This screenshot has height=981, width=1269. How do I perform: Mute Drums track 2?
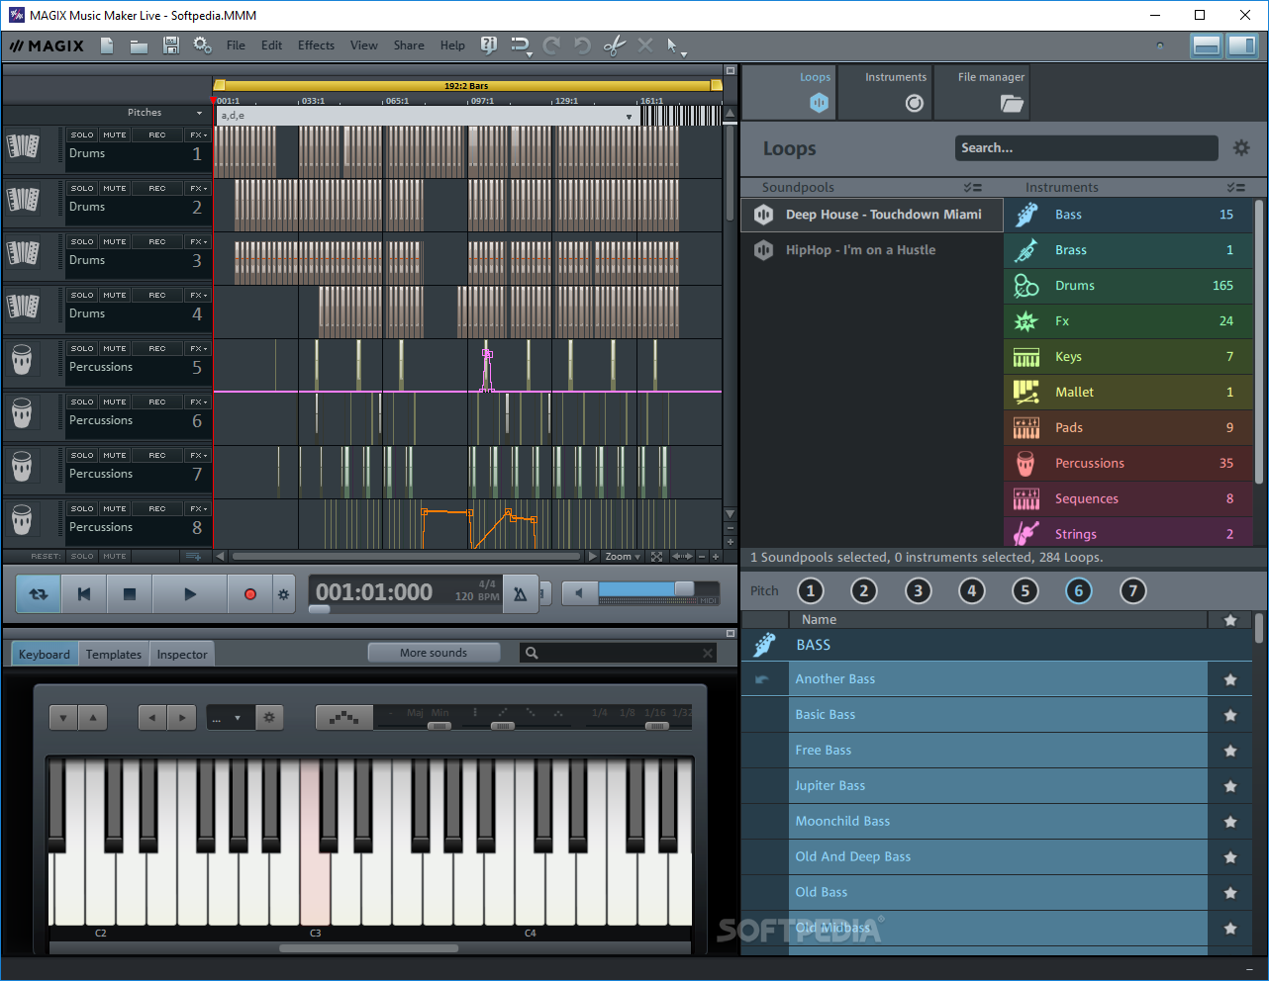point(115,188)
